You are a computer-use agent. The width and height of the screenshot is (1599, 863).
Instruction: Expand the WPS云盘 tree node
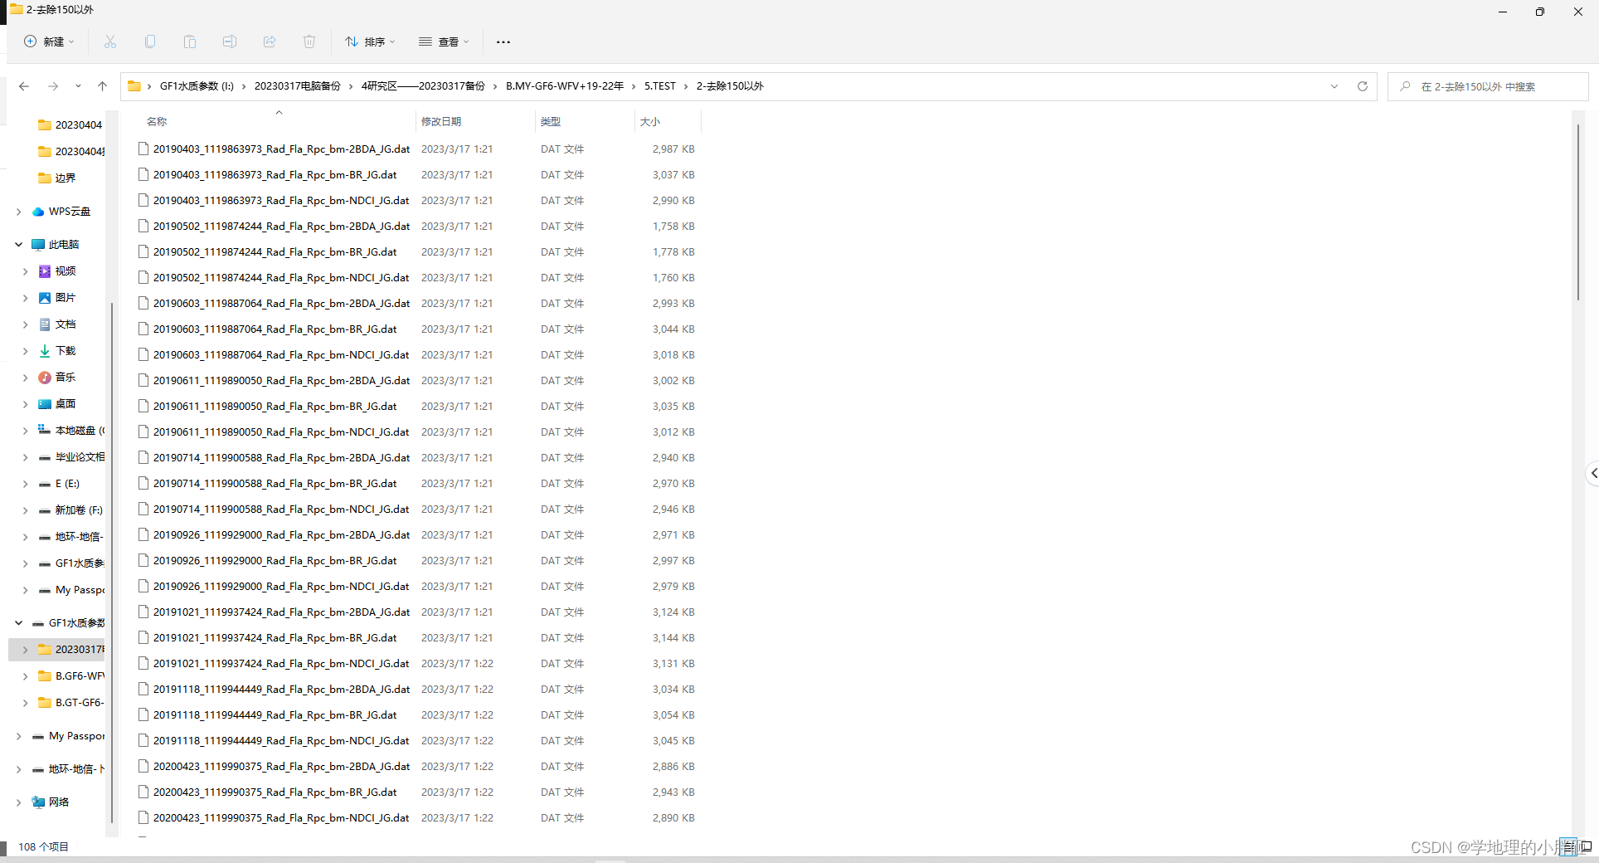(18, 212)
